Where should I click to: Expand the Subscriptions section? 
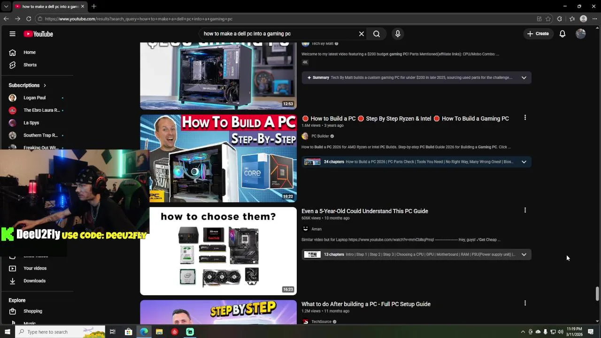[27, 85]
